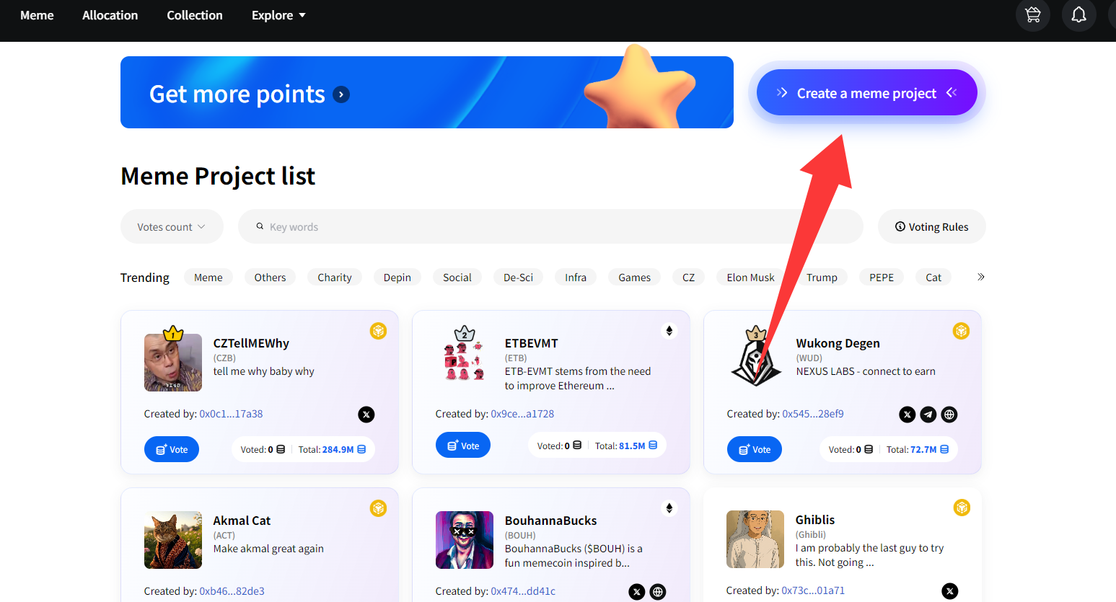
Task: Open BouhannaBucks website globe icon
Action: (x=658, y=592)
